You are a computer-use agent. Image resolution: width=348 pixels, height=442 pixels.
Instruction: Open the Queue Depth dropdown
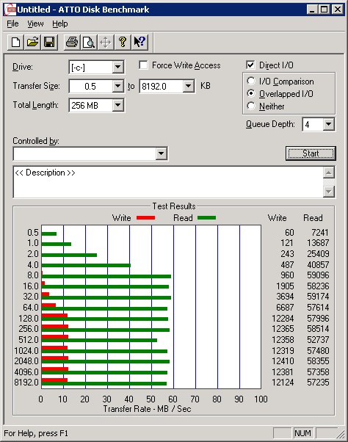(329, 124)
